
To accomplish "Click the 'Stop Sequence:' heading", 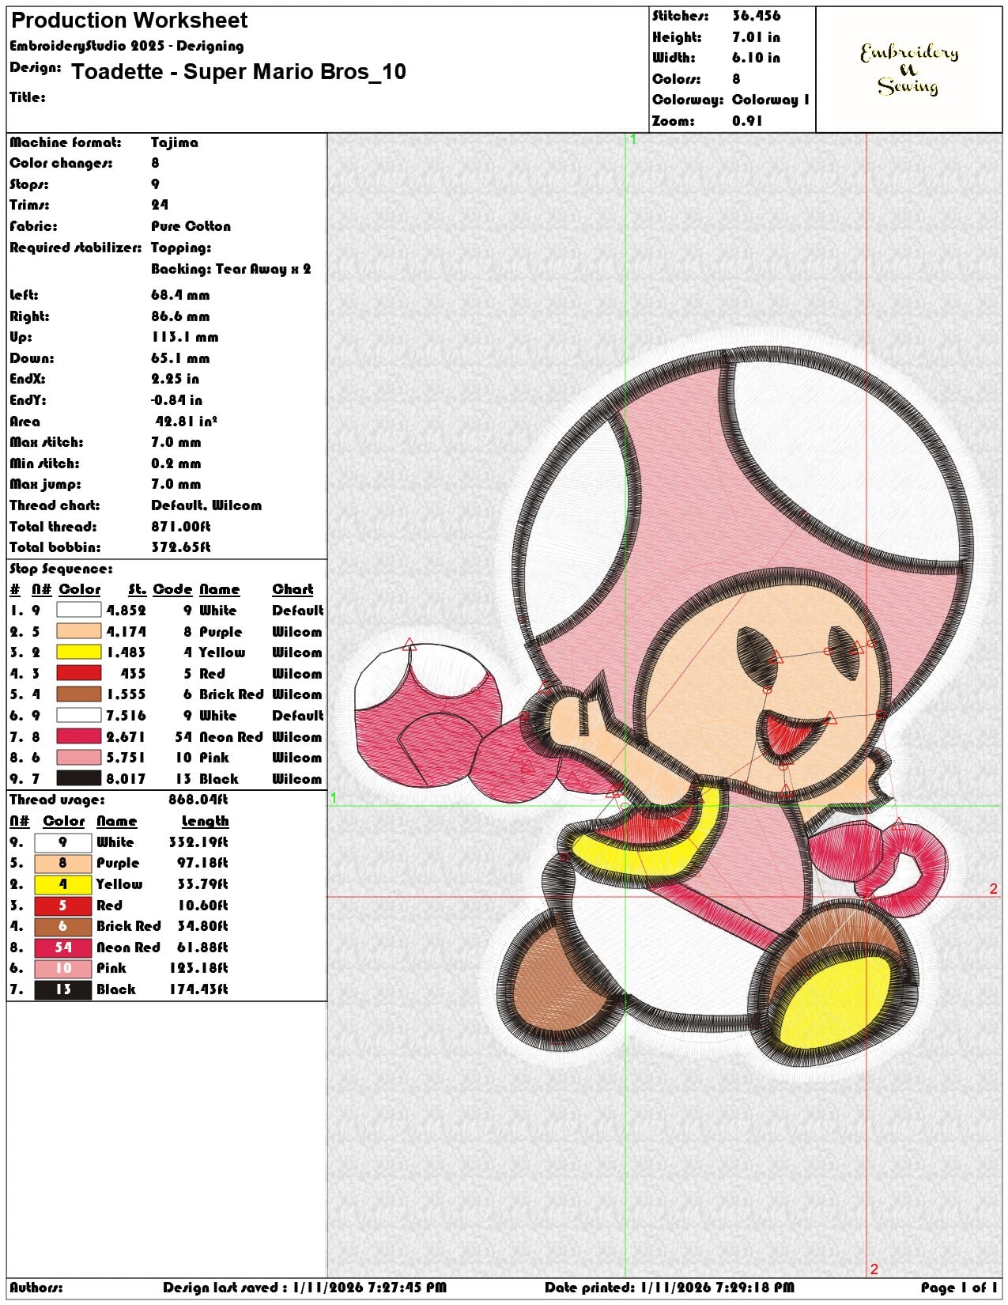I will click(x=61, y=569).
